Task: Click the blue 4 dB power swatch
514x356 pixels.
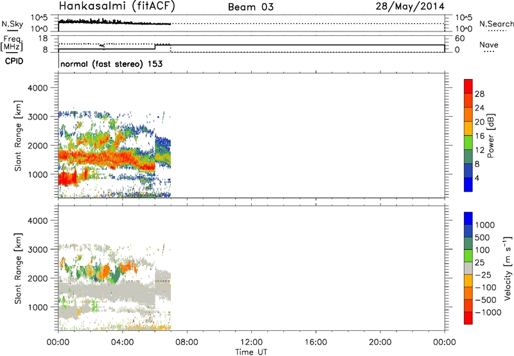Action: tap(468, 184)
